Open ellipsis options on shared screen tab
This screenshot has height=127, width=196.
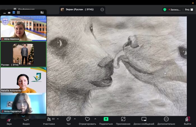click(x=102, y=9)
